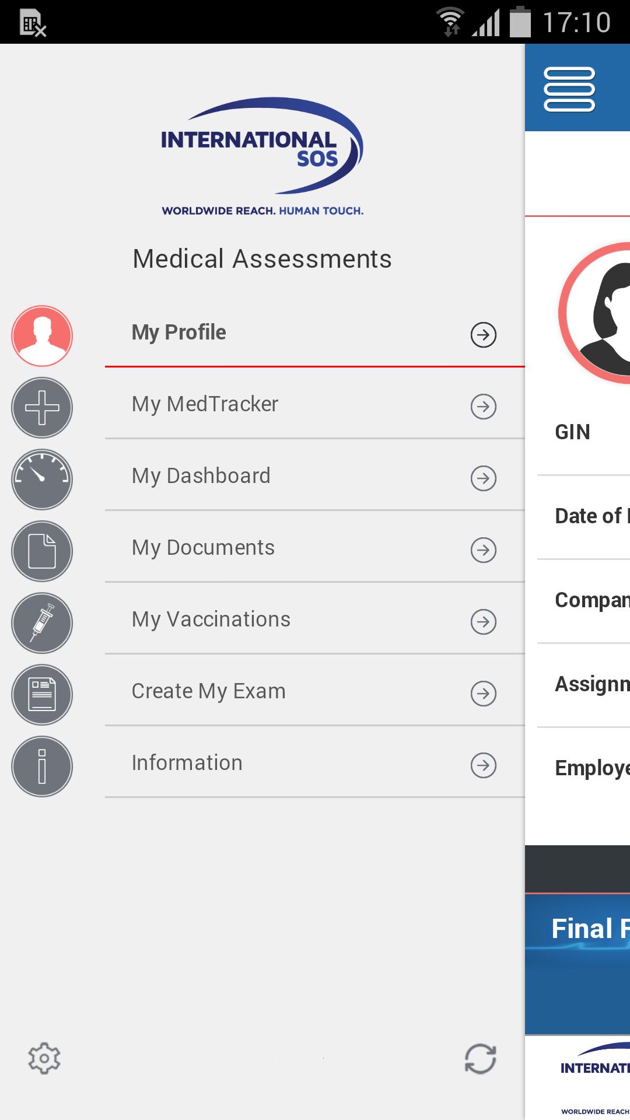Select Create My Exam menu item
Screen dimensions: 630x1120
coord(208,691)
